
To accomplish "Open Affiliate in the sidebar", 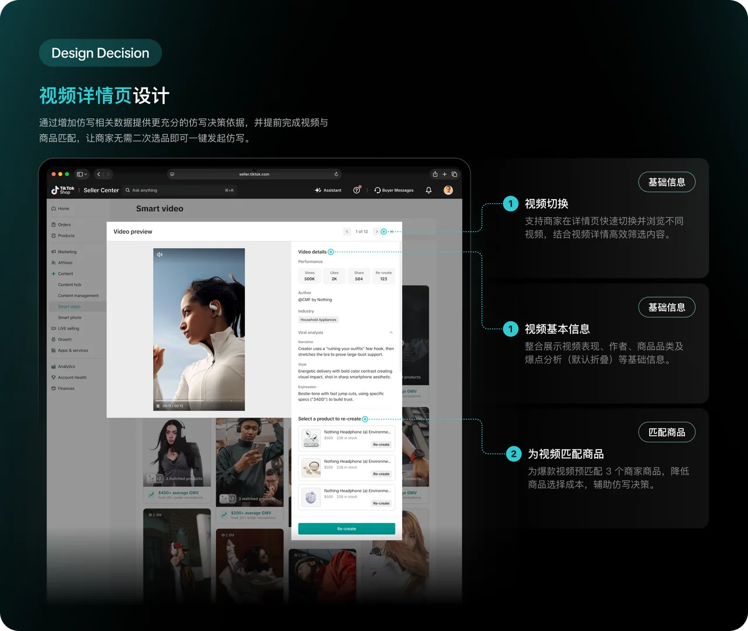I will pyautogui.click(x=61, y=263).
